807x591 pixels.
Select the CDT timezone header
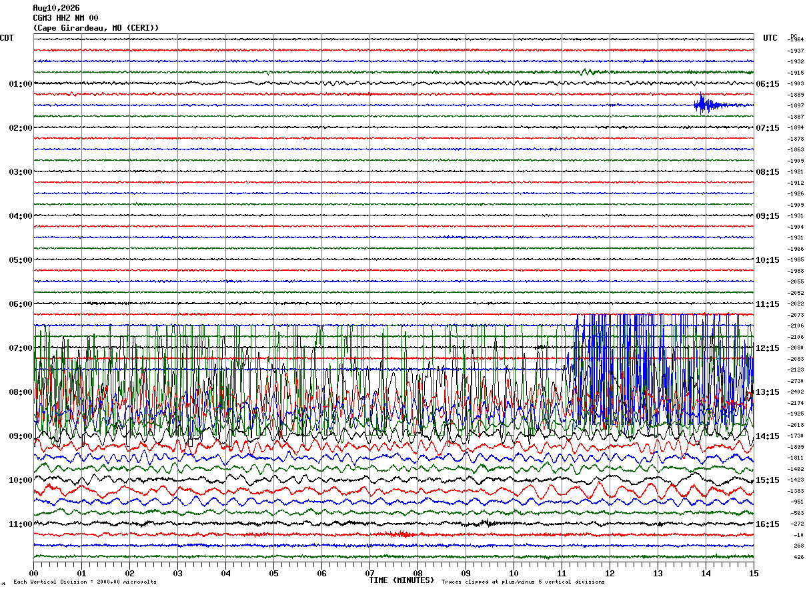[x=7, y=38]
